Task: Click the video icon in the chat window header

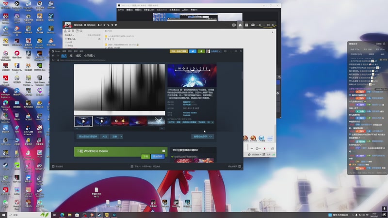Action: pyautogui.click(x=234, y=25)
